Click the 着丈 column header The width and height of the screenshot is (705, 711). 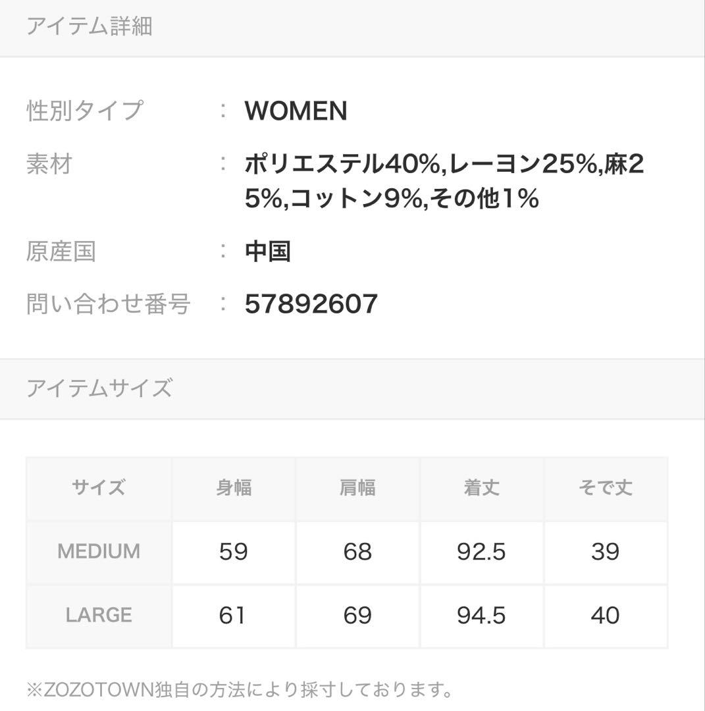[x=481, y=488]
